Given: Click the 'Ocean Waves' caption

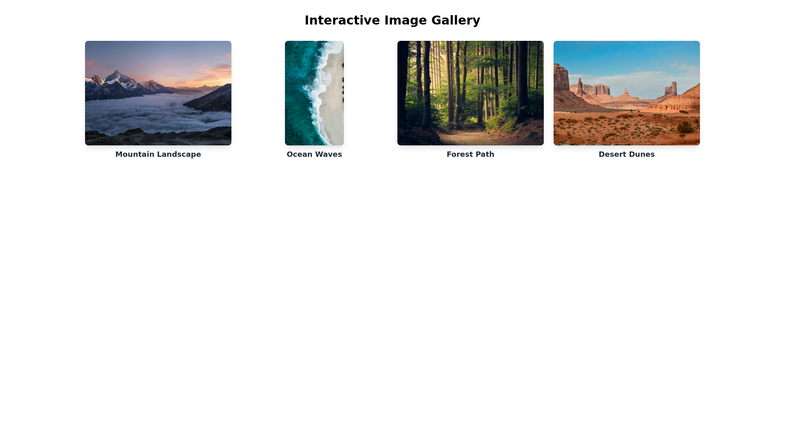Looking at the screenshot, I should 314,154.
